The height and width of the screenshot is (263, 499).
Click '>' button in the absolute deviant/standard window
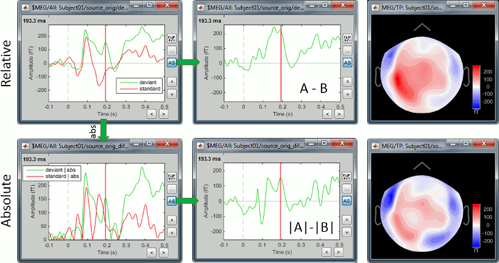(x=162, y=252)
